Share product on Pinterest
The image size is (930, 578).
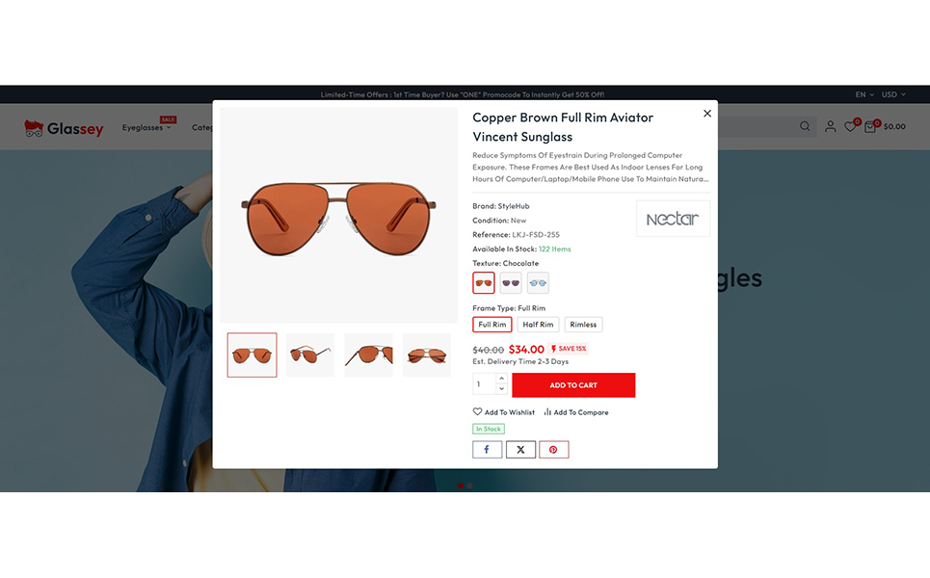[554, 449]
